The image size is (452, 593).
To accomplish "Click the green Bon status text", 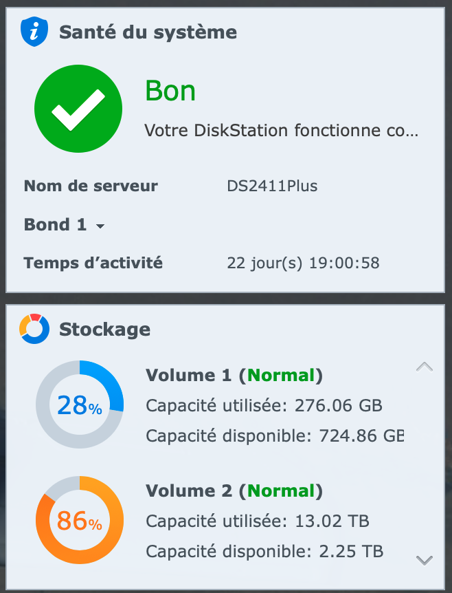I will pos(170,91).
